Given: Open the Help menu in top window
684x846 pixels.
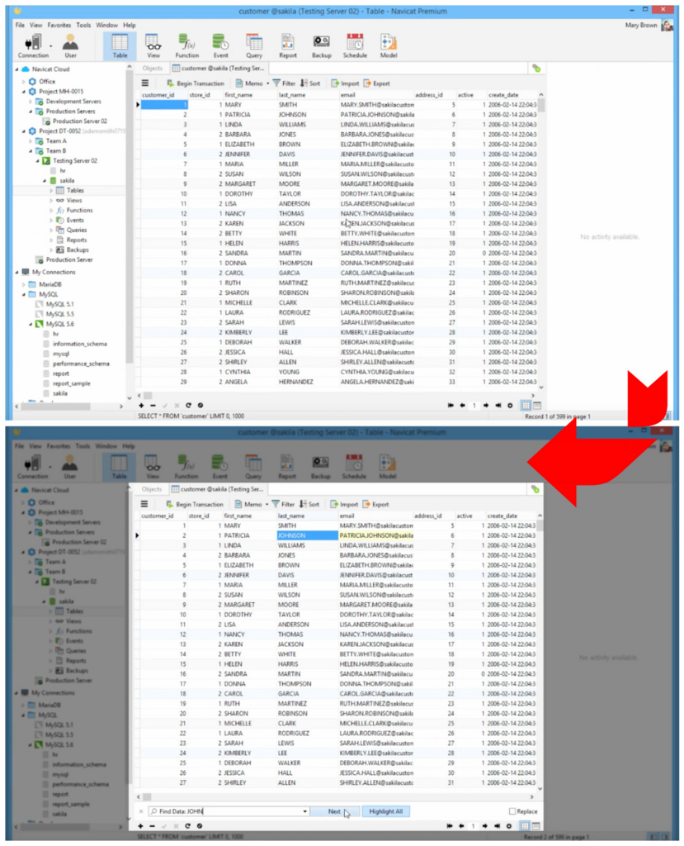Looking at the screenshot, I should pos(130,25).
